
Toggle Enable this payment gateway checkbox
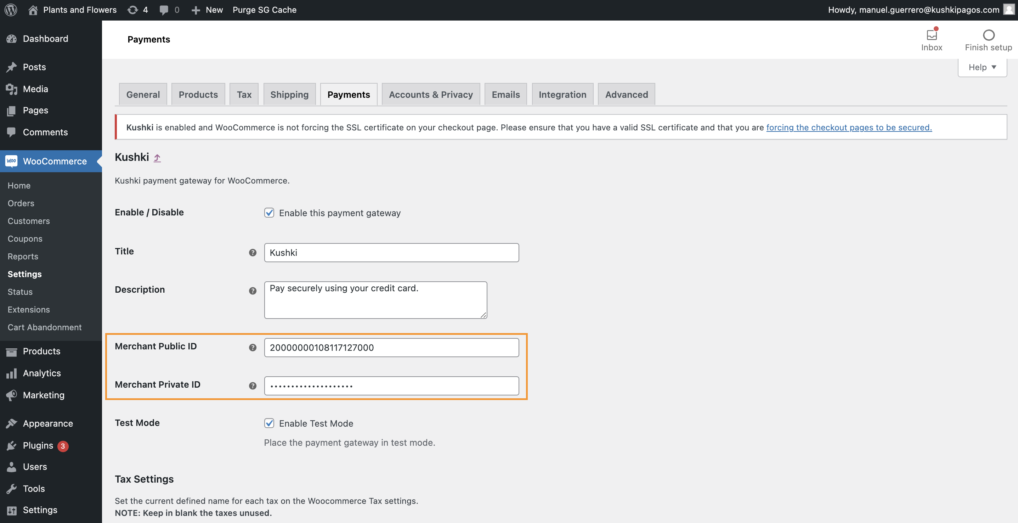[269, 213]
